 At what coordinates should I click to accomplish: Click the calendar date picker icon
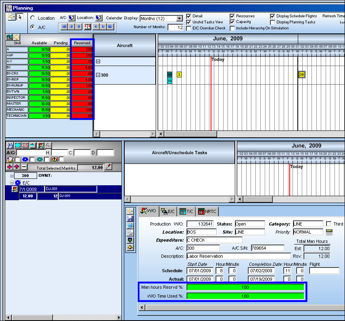pos(87,27)
